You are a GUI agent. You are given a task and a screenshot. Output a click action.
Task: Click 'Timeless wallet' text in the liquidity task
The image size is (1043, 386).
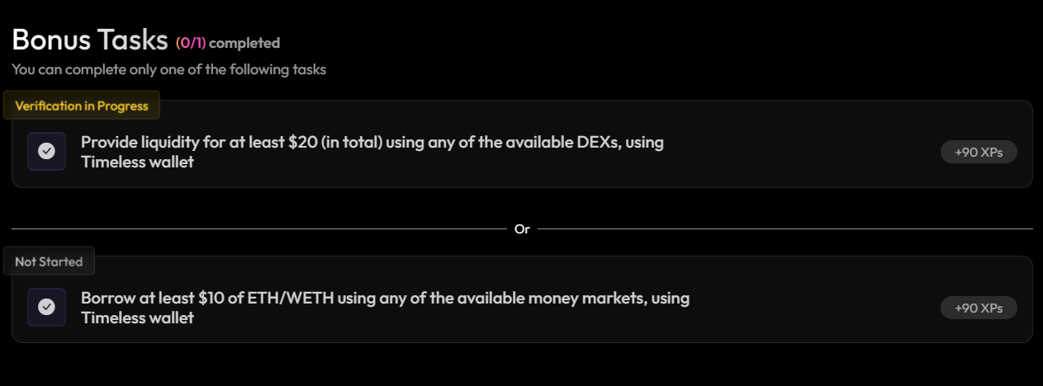pos(137,162)
